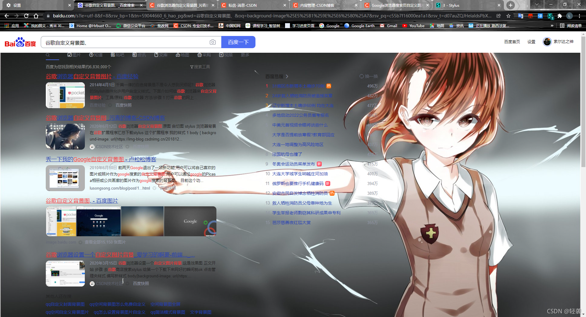Go to the browser Home page icon
The height and width of the screenshot is (317, 586).
point(36,16)
